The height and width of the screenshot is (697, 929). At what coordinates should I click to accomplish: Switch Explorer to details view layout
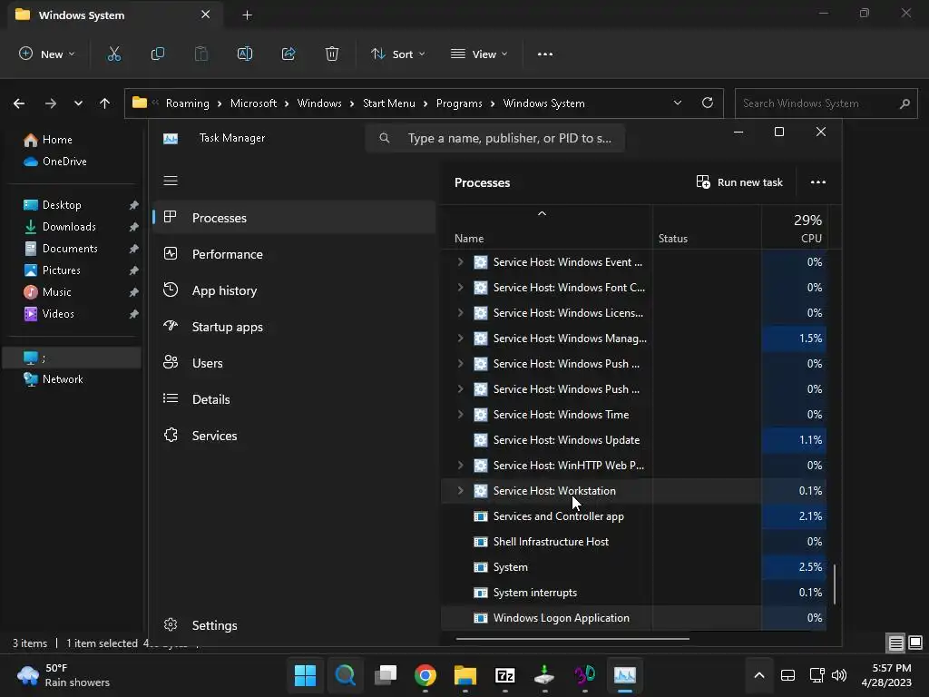click(x=895, y=643)
